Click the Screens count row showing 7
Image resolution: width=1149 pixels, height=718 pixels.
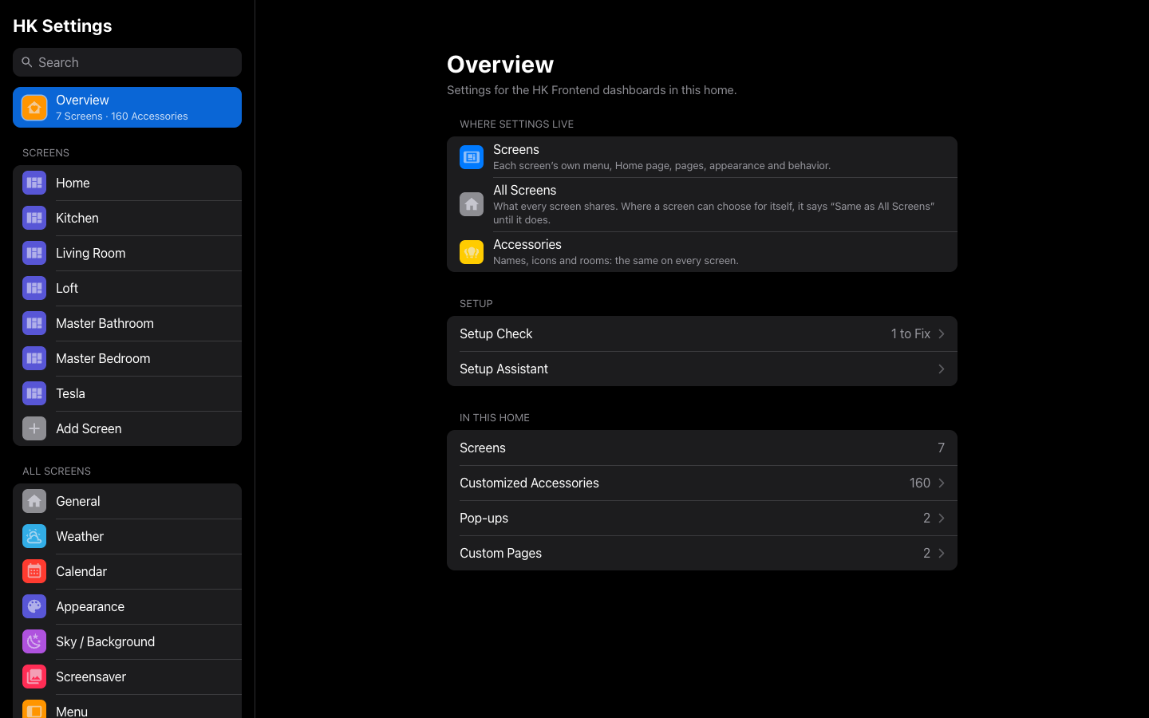click(702, 448)
